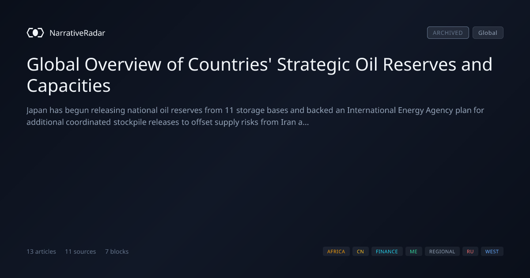
Task: Show the 13 articles count
Action: (x=41, y=252)
